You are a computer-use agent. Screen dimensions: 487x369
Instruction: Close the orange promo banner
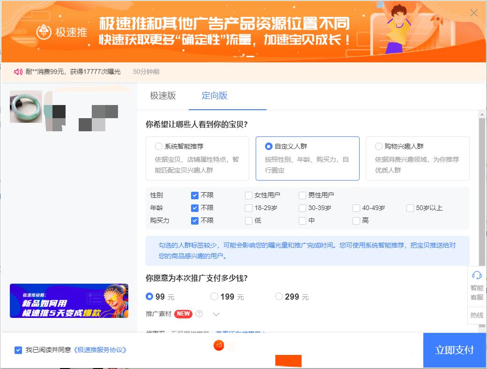point(475,13)
